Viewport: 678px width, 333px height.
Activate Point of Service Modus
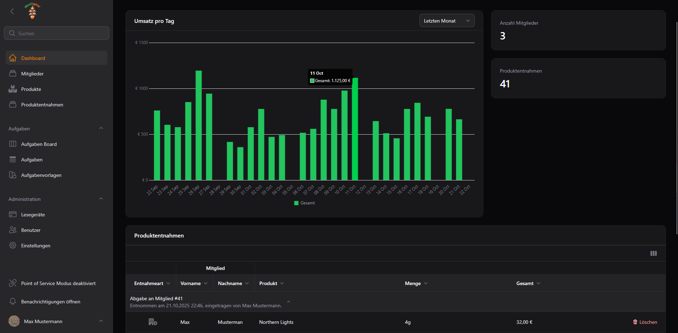click(13, 283)
